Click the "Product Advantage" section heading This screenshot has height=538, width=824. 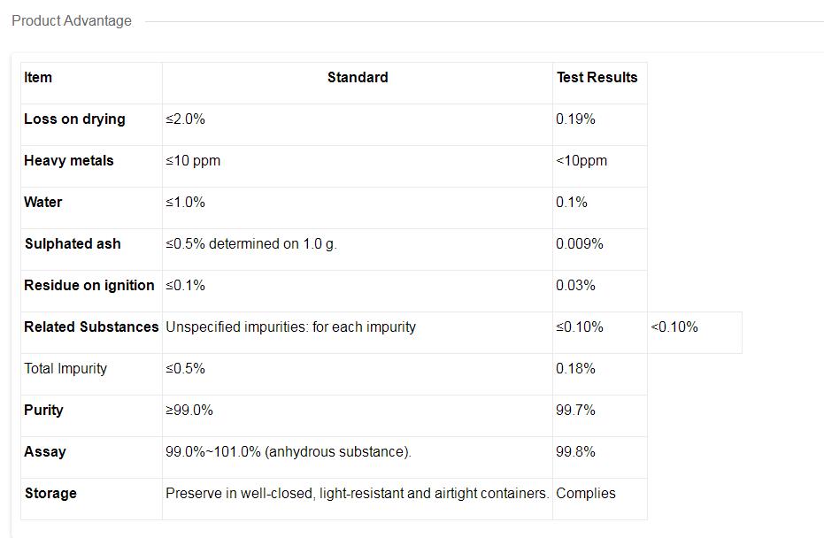72,20
